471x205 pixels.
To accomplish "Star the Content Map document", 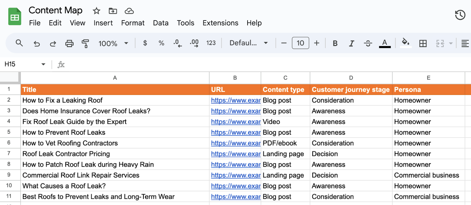I will pyautogui.click(x=96, y=11).
